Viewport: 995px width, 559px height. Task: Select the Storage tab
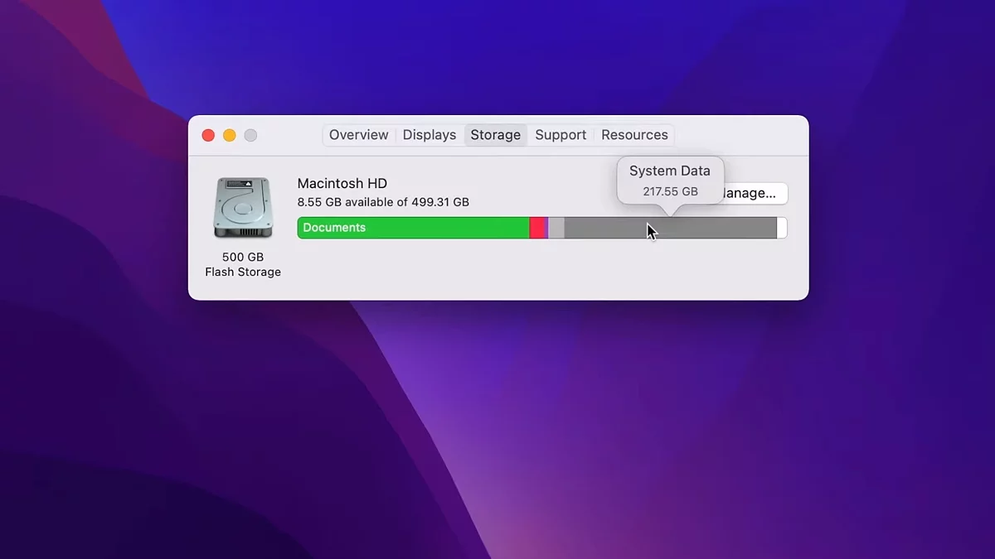495,134
